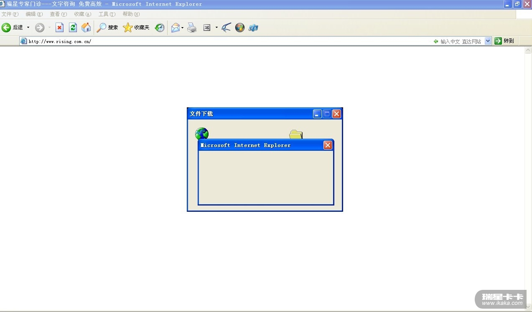
Task: Click the blue swallow bird toolbar icon
Action: pyautogui.click(x=226, y=28)
